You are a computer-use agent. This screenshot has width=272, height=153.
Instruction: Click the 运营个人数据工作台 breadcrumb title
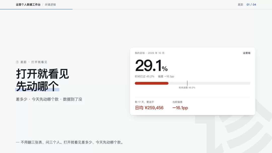[x=28, y=5]
